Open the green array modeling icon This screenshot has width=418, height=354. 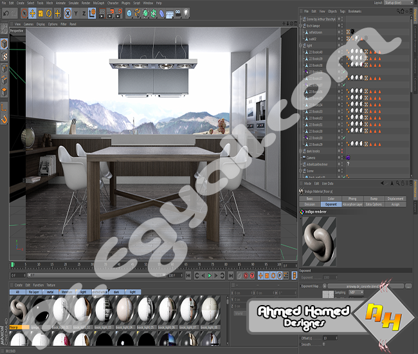tap(154, 14)
